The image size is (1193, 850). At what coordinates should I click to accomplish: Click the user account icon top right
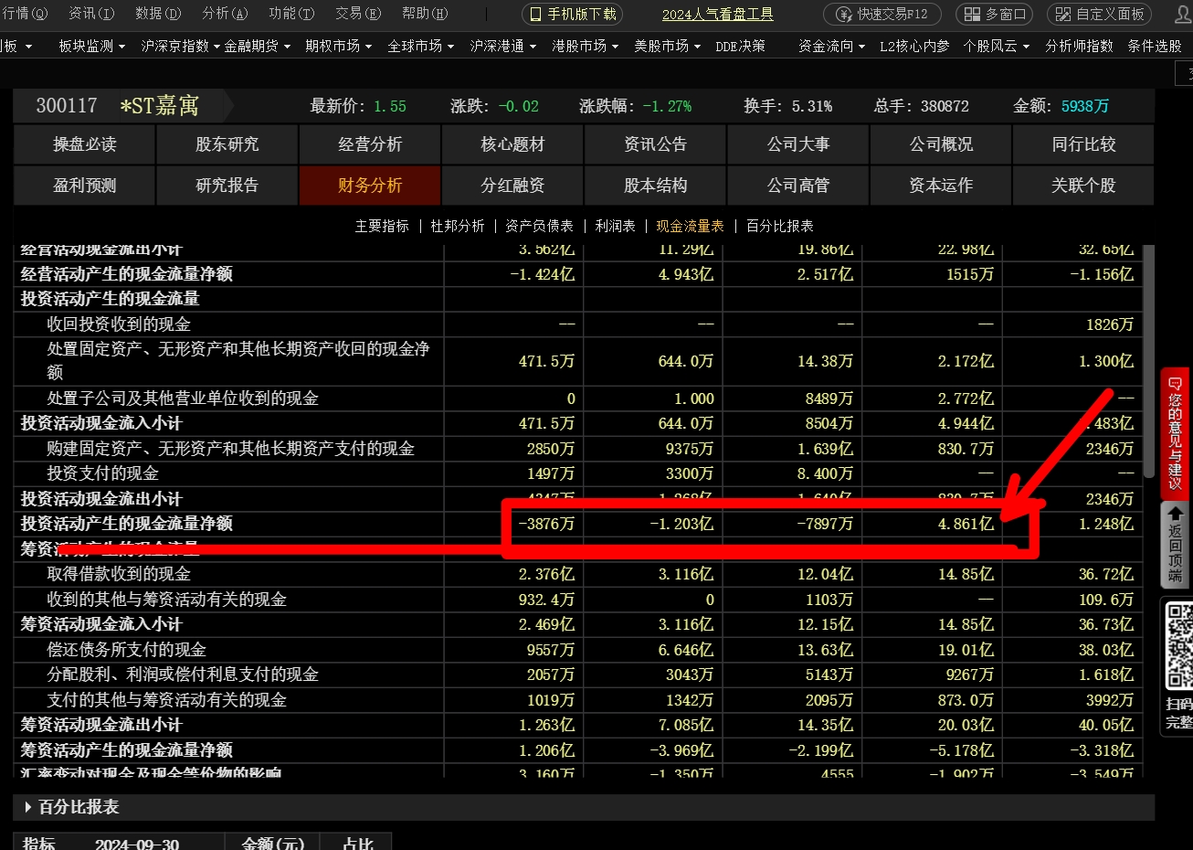tap(1182, 15)
